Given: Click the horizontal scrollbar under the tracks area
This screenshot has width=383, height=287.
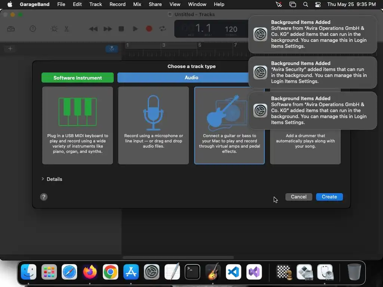Looking at the screenshot, I should coord(178,257).
